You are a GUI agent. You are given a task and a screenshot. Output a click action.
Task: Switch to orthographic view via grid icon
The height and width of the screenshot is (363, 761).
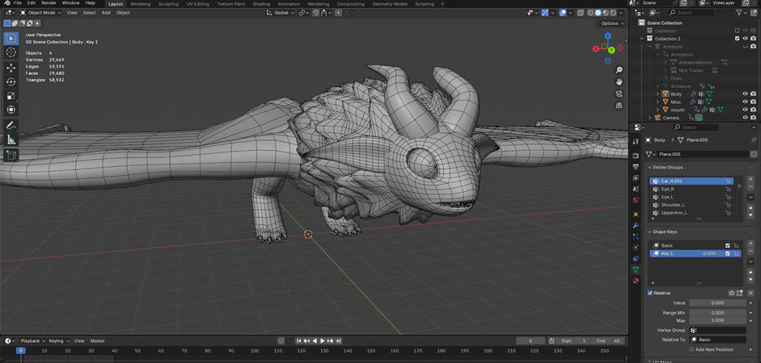coord(619,105)
